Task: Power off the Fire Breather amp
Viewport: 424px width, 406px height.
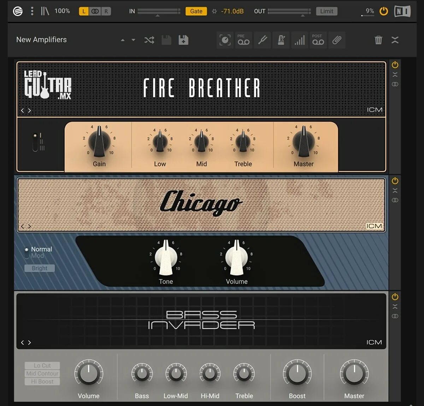Action: tap(395, 64)
